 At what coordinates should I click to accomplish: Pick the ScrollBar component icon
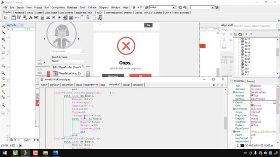coord(77,17)
